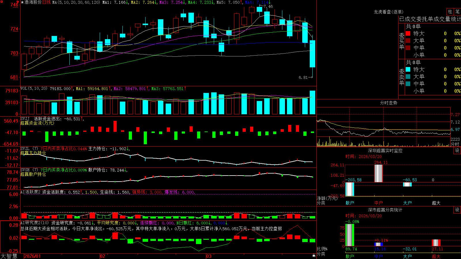This screenshot has width=461, height=259.
Task: Click the AI活跃度2 indicator label
Action: 31,192
